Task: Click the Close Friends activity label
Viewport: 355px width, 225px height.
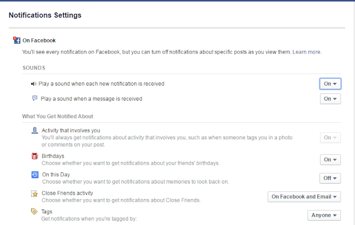Action: pyautogui.click(x=67, y=193)
